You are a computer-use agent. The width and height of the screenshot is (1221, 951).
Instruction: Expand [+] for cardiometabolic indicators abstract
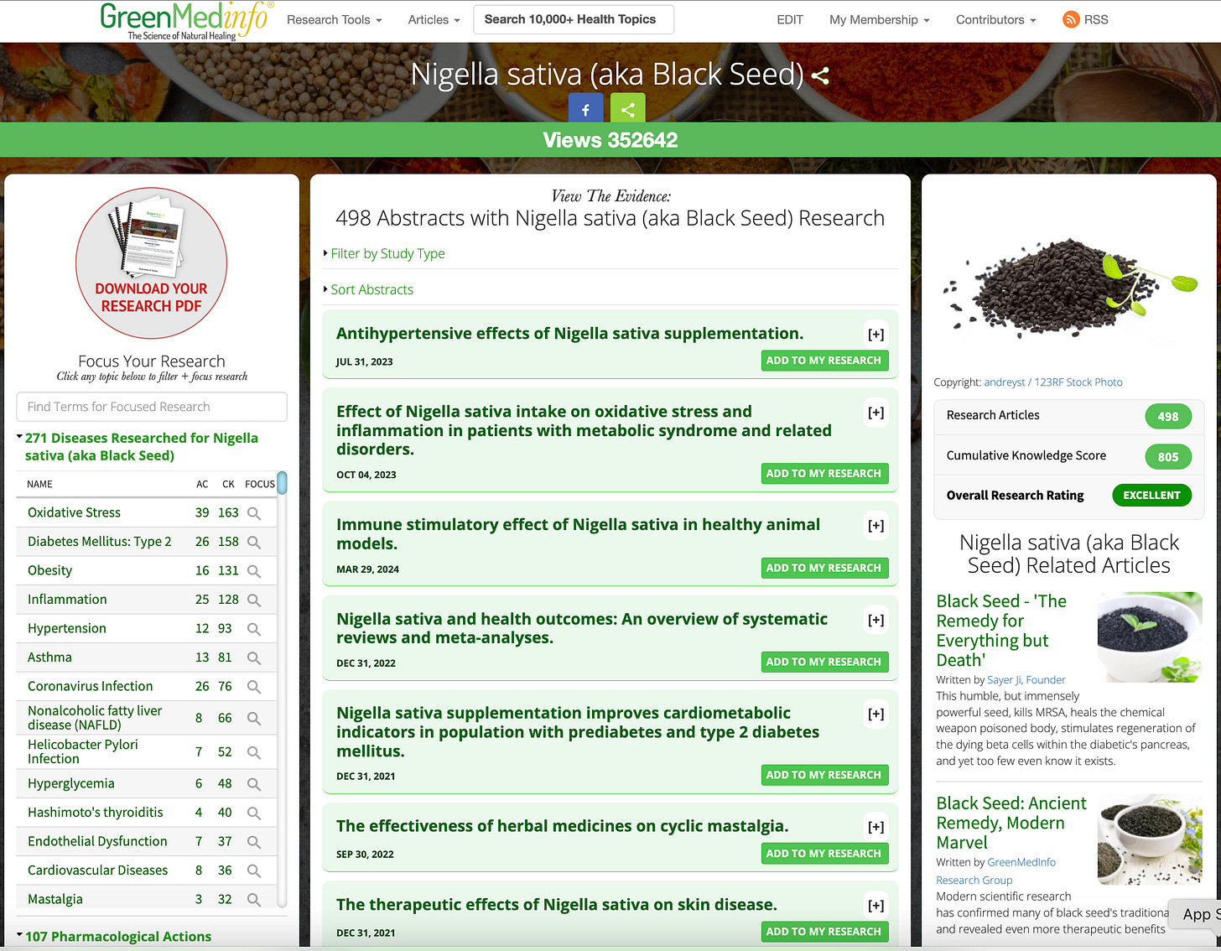point(875,715)
